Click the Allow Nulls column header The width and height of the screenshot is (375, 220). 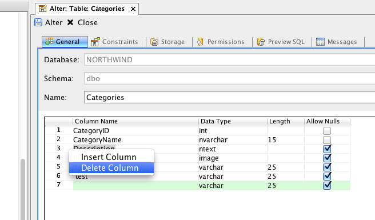coord(328,121)
